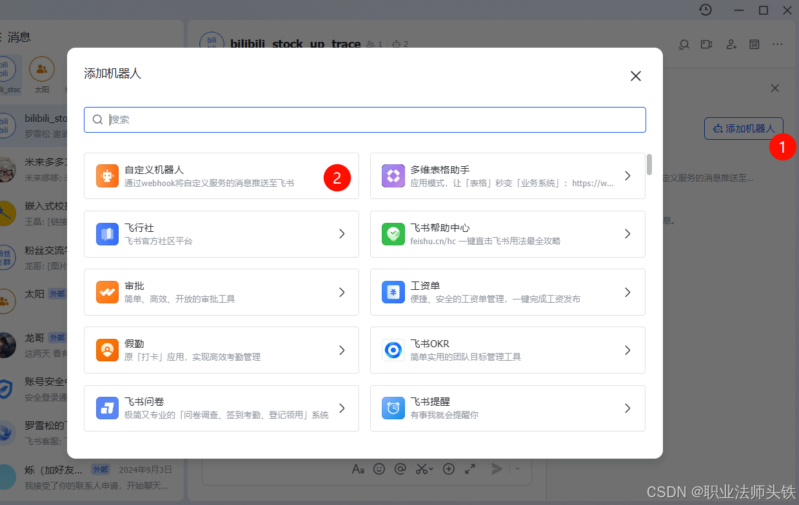
Task: Choose the 工资单 payroll icon
Action: point(393,292)
